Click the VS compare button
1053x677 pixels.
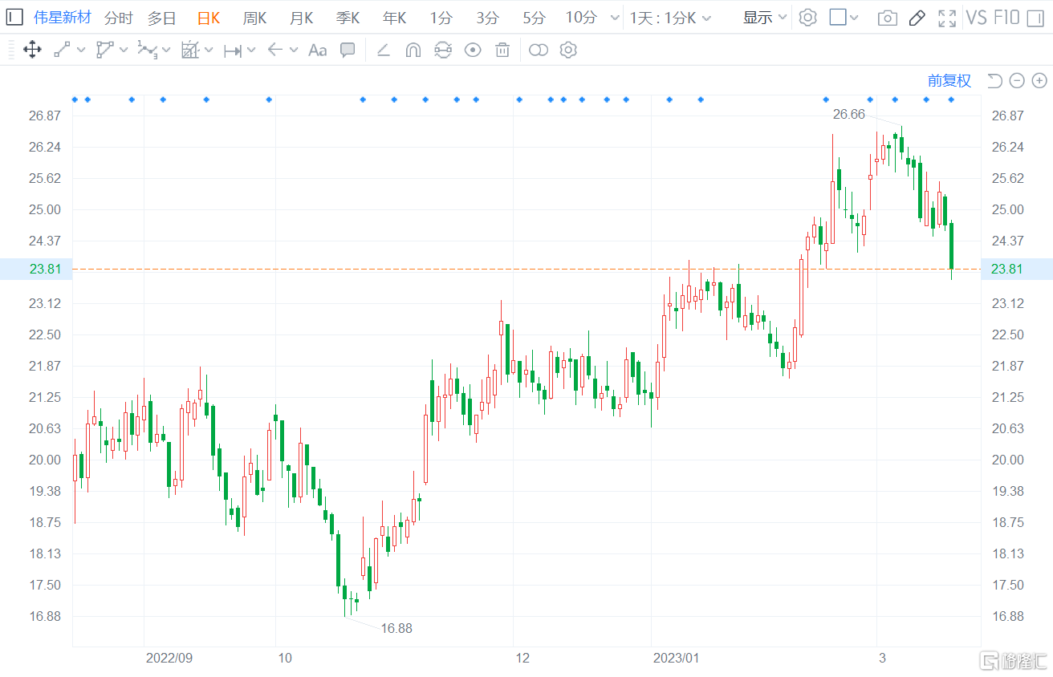point(976,18)
